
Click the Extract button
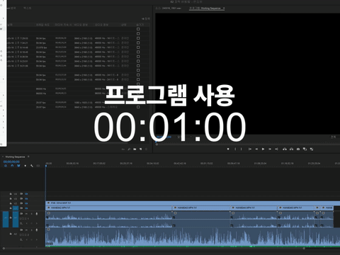click(292, 149)
